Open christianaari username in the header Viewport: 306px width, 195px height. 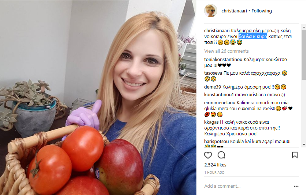[x=234, y=11]
